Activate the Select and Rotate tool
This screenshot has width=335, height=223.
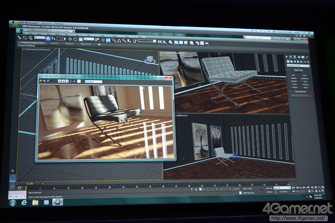pyautogui.click(x=76, y=40)
